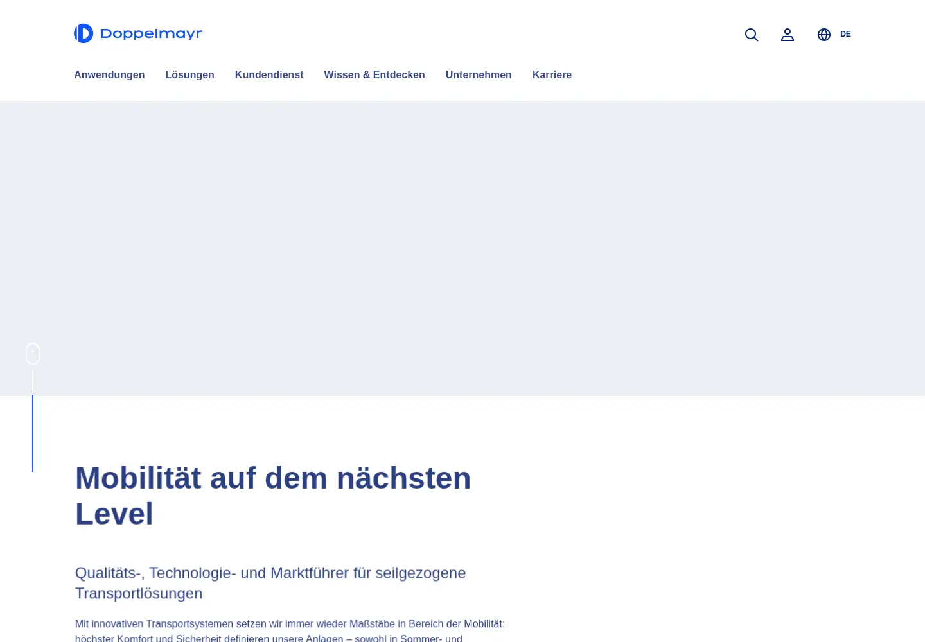Screen dimensions: 925x642
Task: Click the heading Mobilität auf dem nächsten Level
Action: [x=273, y=496]
